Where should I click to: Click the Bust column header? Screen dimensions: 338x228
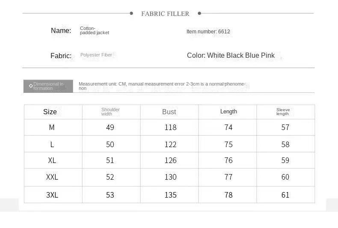169,112
